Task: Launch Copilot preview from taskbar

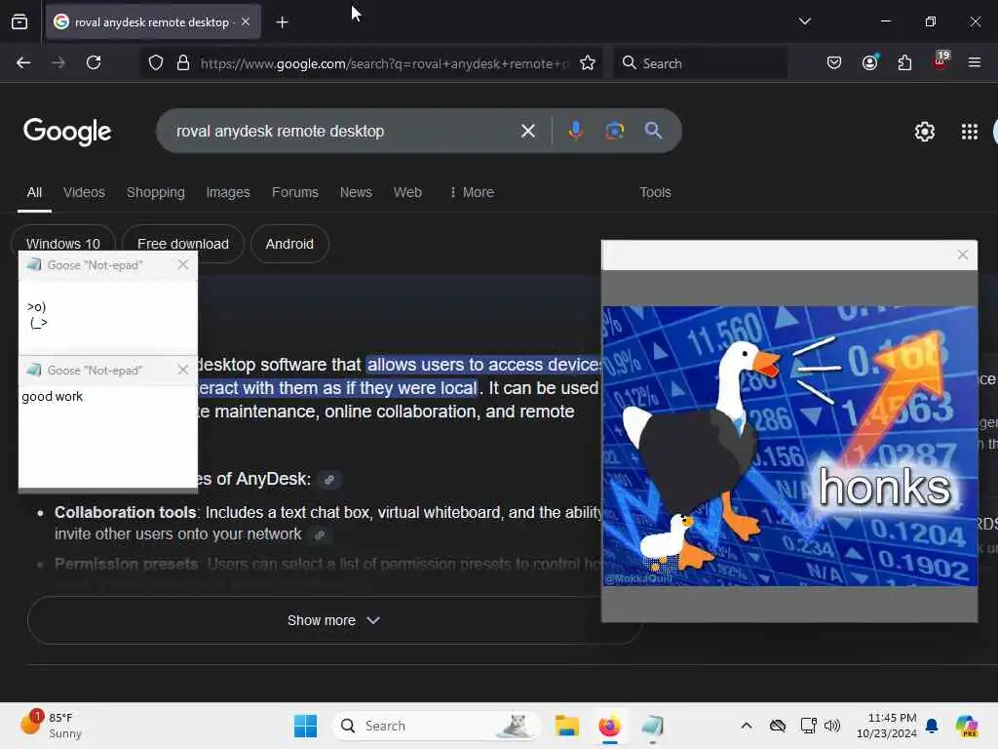Action: click(968, 726)
